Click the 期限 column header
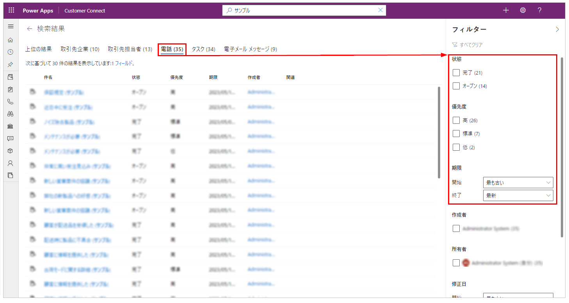The image size is (569, 303). [213, 77]
